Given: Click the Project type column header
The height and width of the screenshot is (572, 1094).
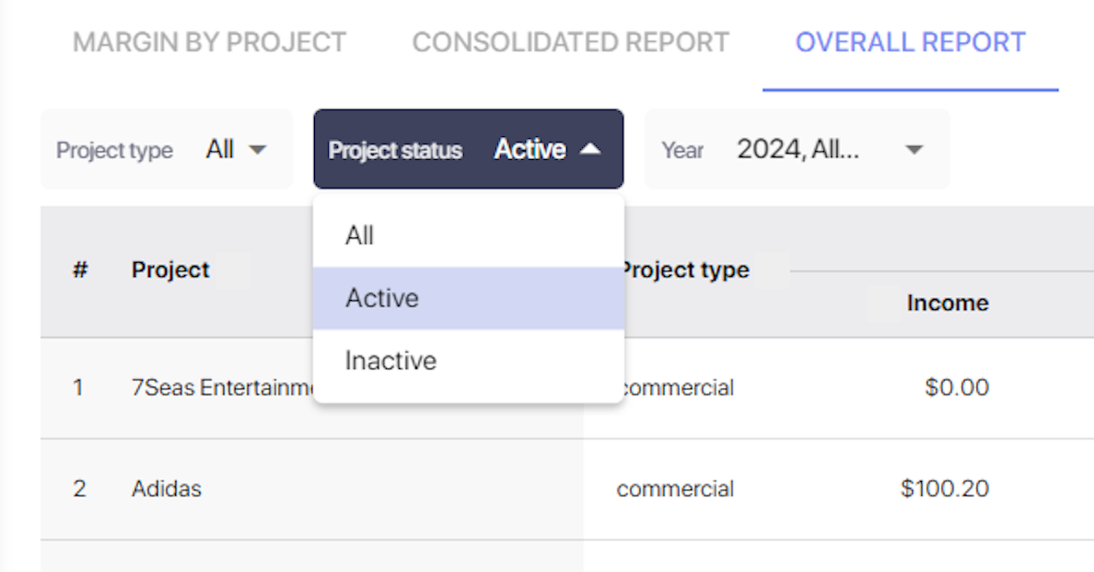Looking at the screenshot, I should pyautogui.click(x=683, y=270).
